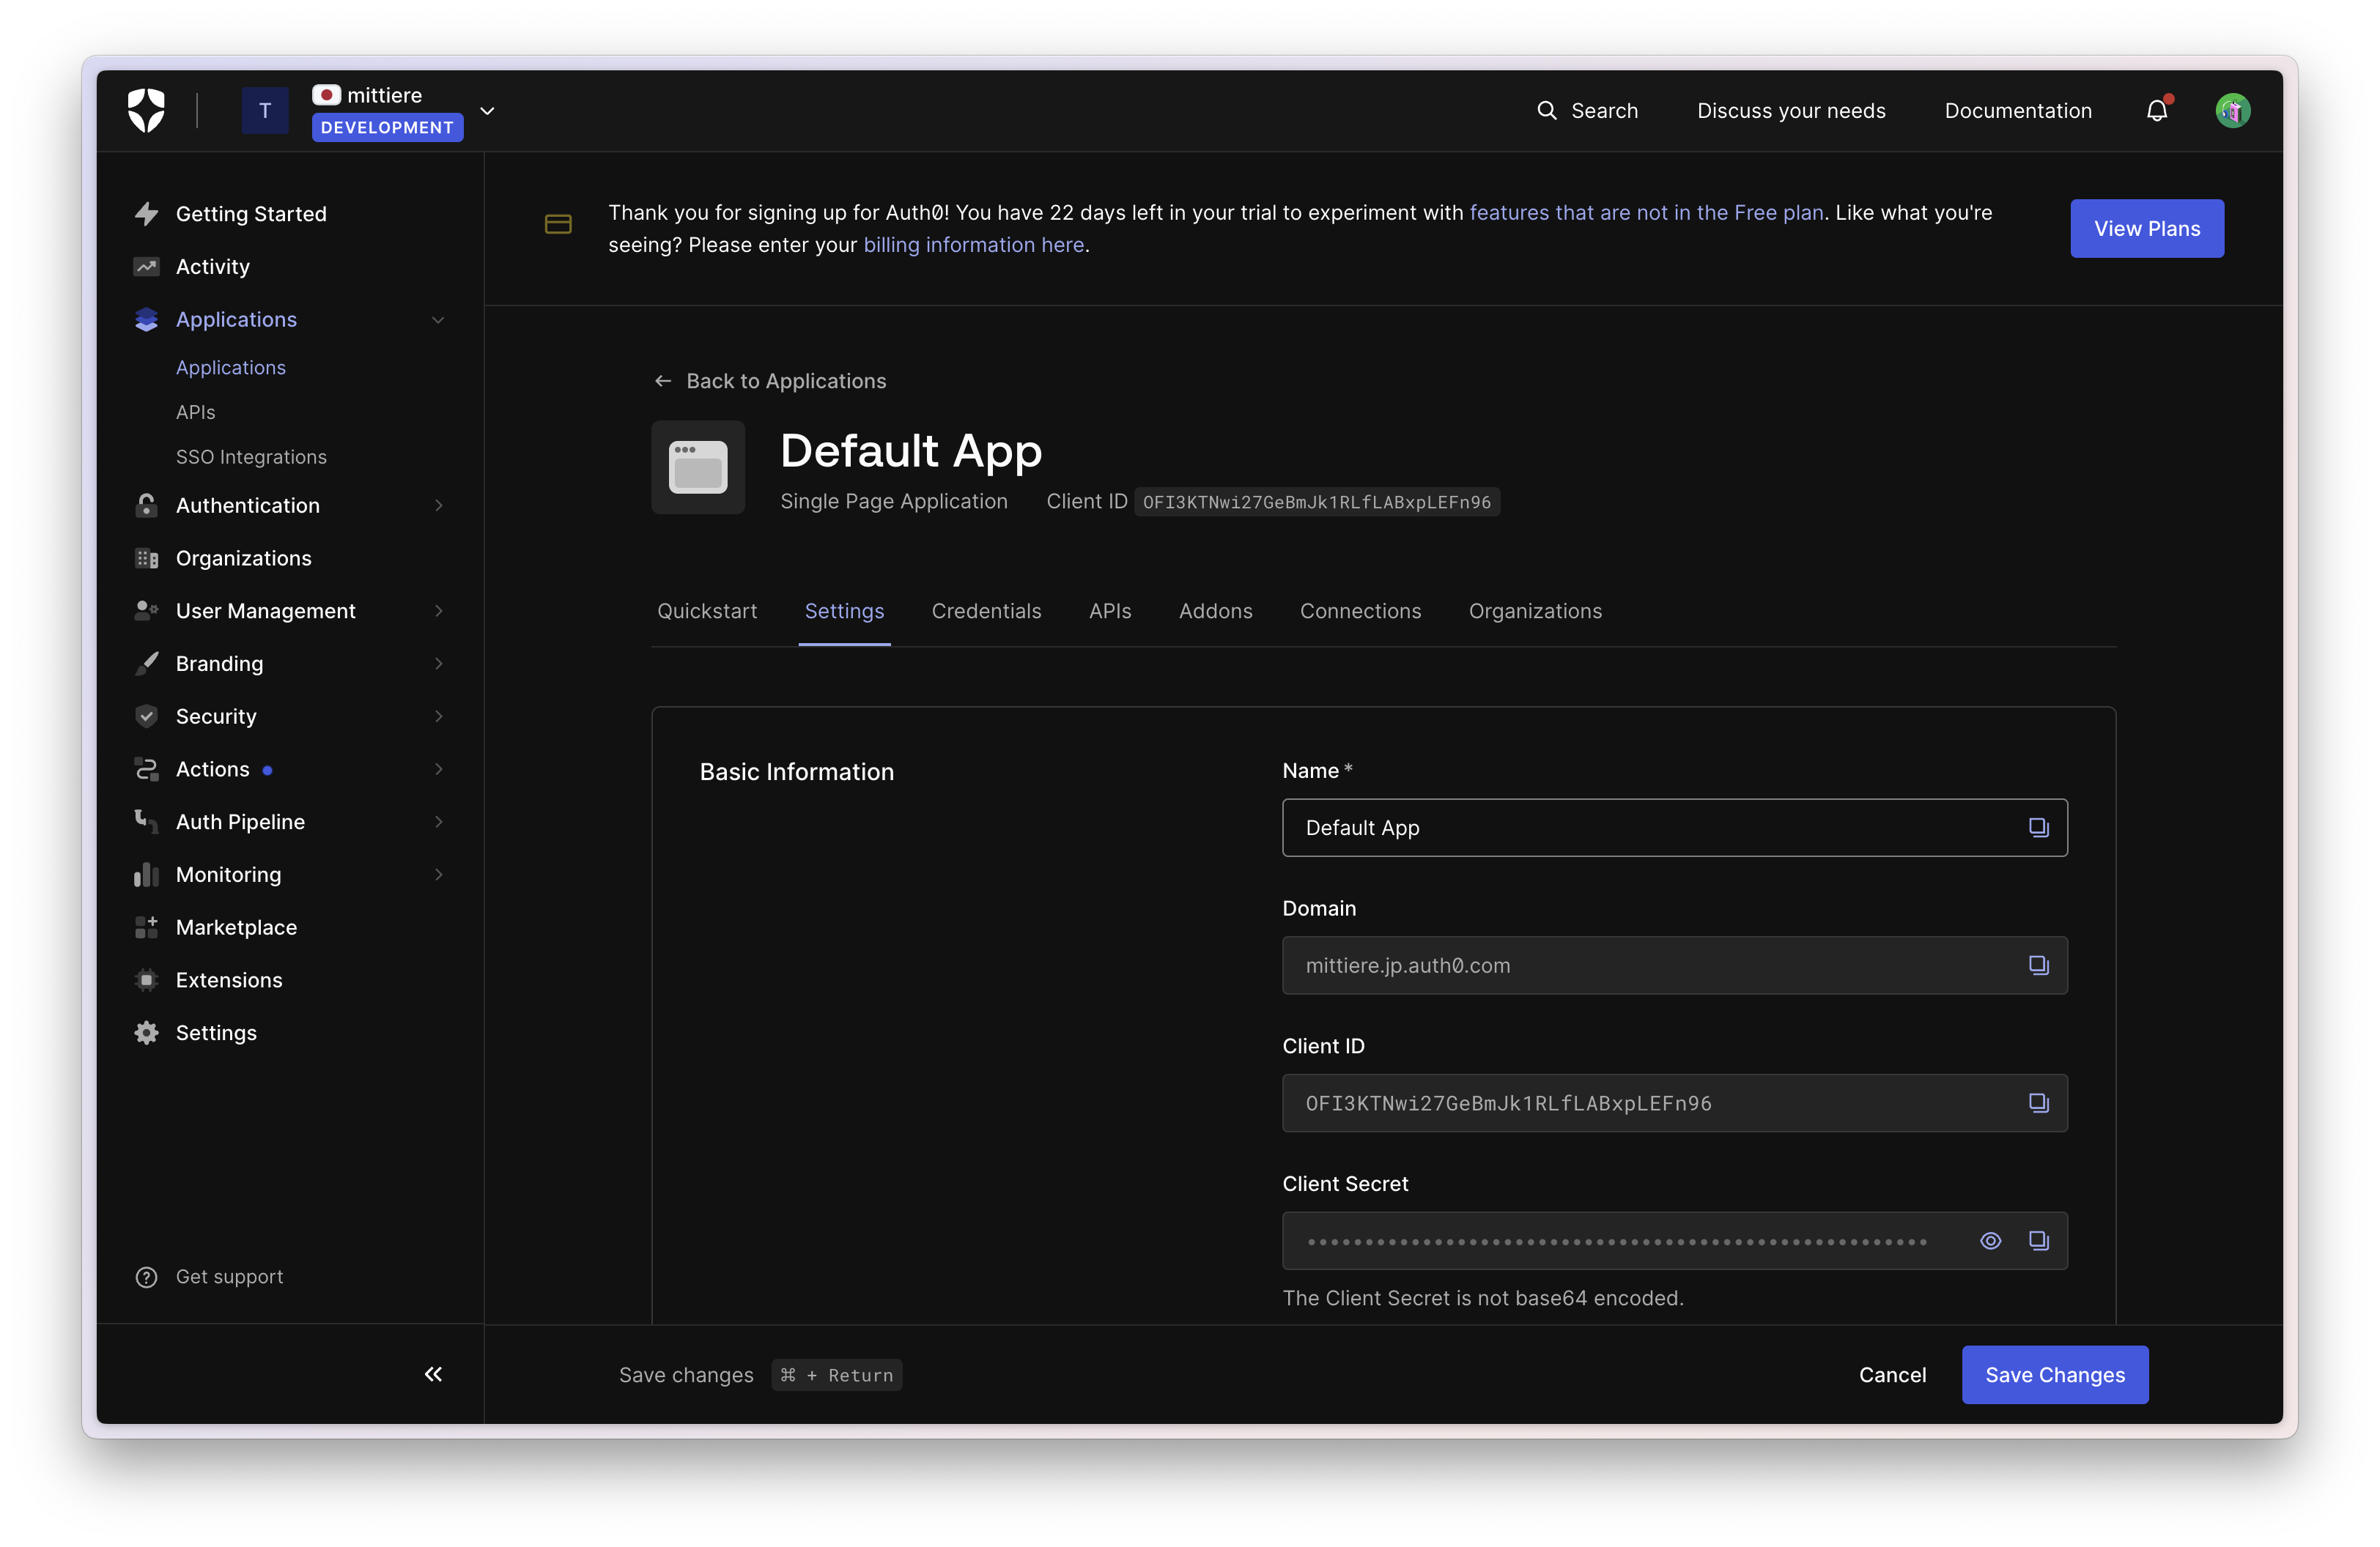Expand the Security sidebar section
The image size is (2380, 1547).
tap(438, 716)
